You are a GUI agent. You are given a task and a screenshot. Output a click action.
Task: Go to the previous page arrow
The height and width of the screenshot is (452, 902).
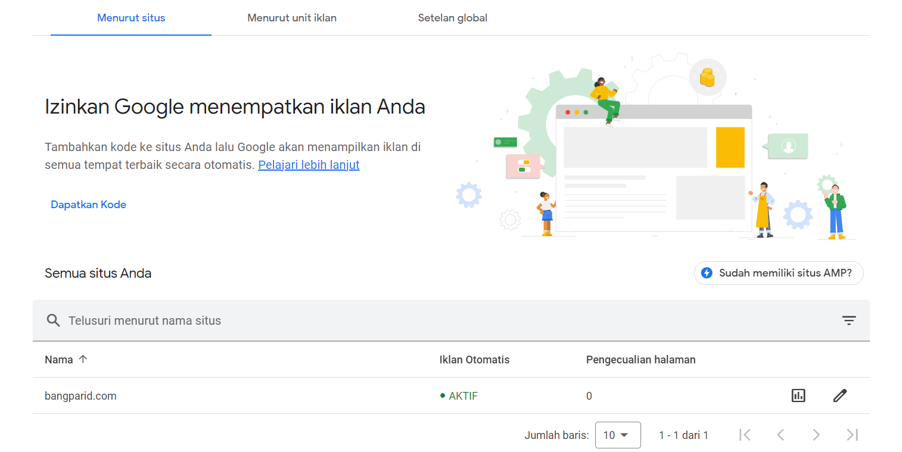[780, 435]
